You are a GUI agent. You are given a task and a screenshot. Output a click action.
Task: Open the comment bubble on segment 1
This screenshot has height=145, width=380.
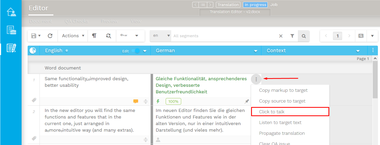point(136,101)
